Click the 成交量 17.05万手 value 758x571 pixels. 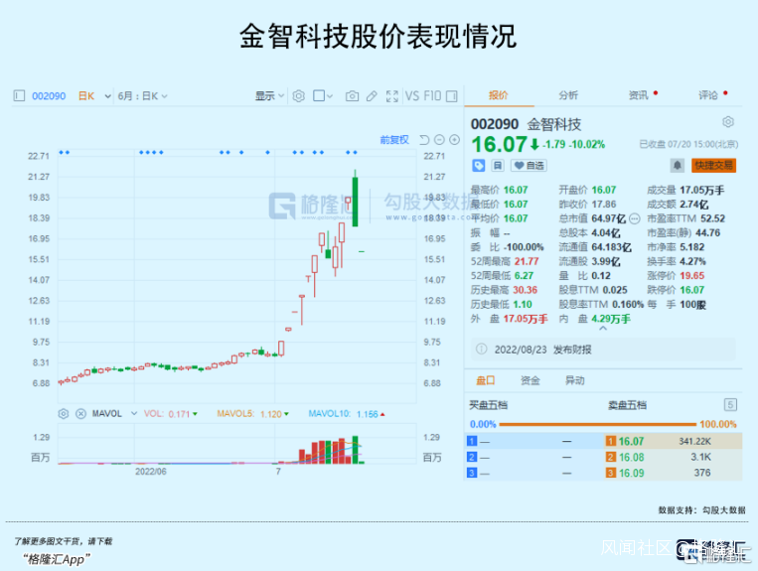(702, 191)
